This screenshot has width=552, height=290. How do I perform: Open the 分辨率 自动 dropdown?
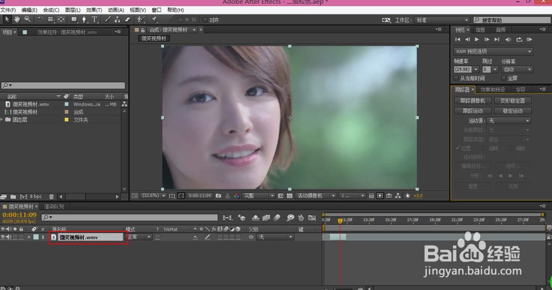[x=517, y=70]
